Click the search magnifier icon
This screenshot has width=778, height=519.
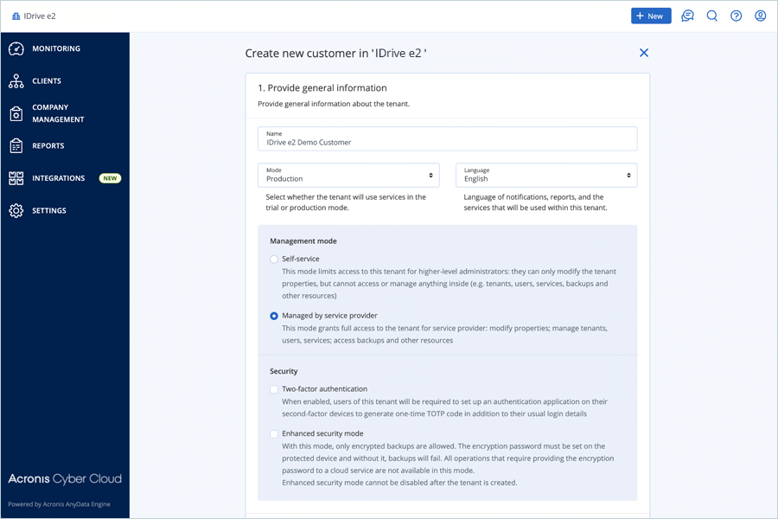point(711,16)
